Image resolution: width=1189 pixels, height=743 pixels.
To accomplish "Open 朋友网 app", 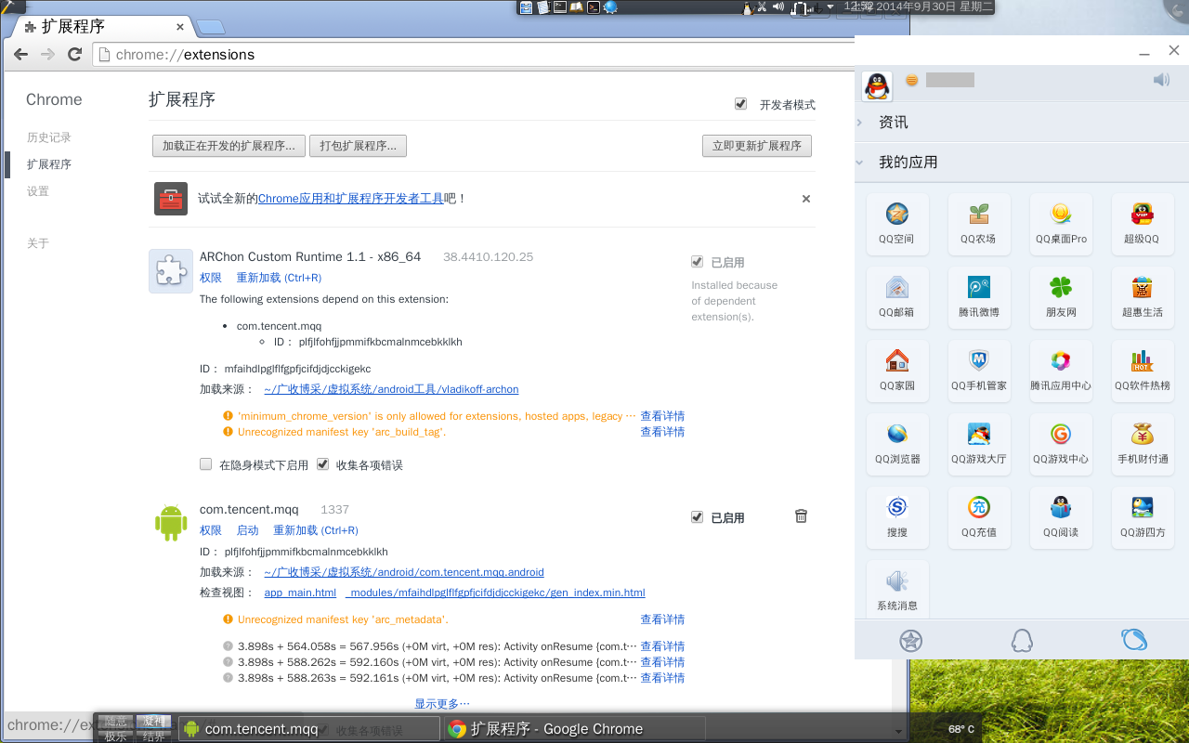I will point(1061,297).
